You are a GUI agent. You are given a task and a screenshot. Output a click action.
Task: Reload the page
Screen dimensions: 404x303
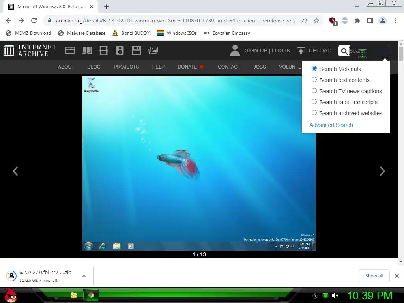click(x=34, y=21)
